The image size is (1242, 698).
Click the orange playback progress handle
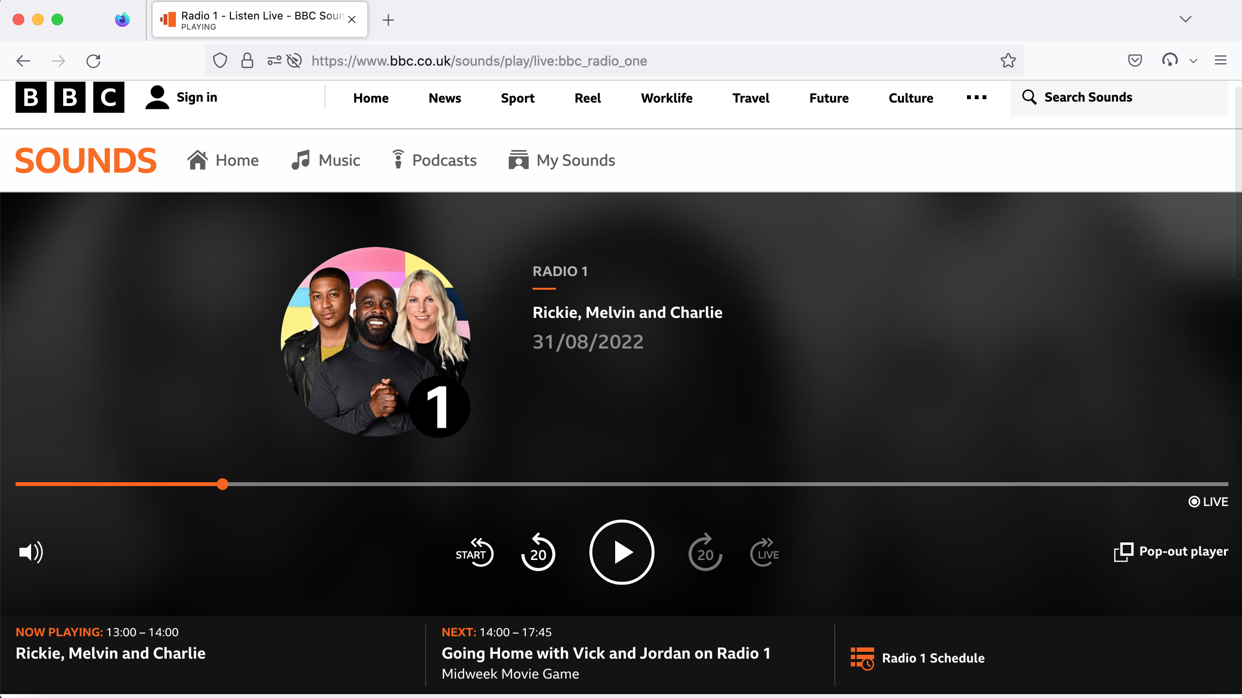(x=223, y=484)
